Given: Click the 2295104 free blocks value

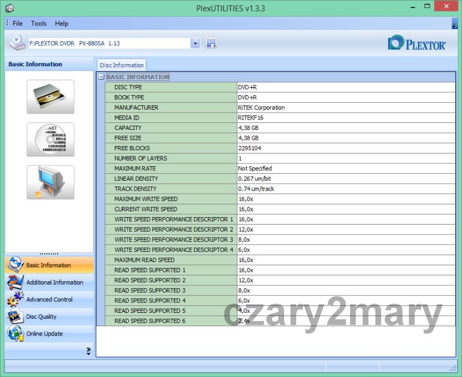Looking at the screenshot, I should (x=249, y=148).
